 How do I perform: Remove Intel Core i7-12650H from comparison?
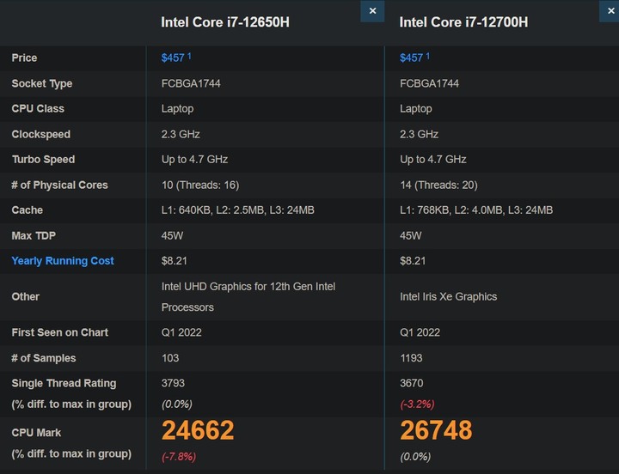[x=372, y=11]
